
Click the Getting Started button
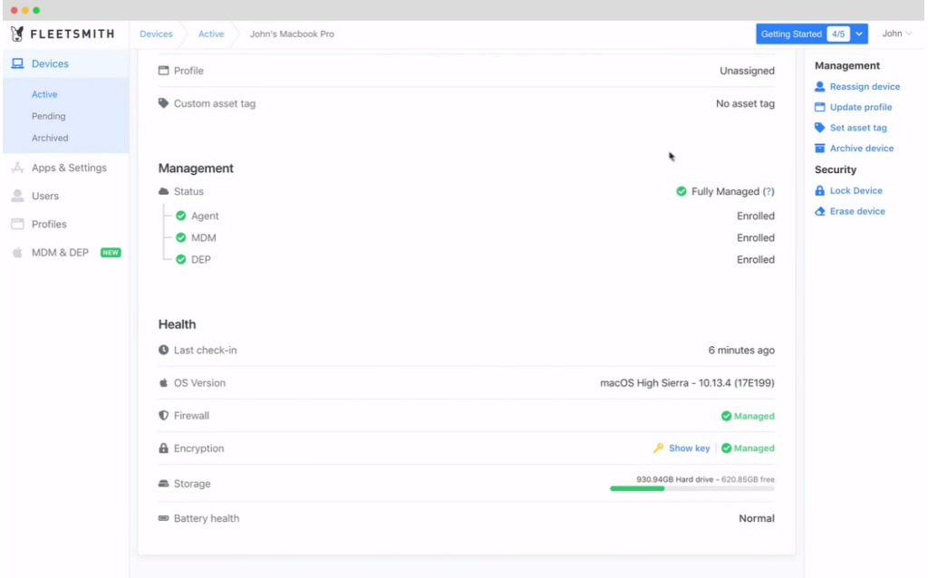pyautogui.click(x=811, y=34)
